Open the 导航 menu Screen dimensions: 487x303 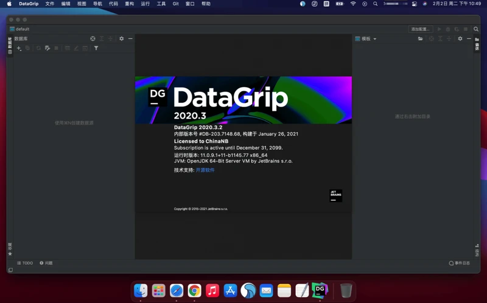pos(97,4)
